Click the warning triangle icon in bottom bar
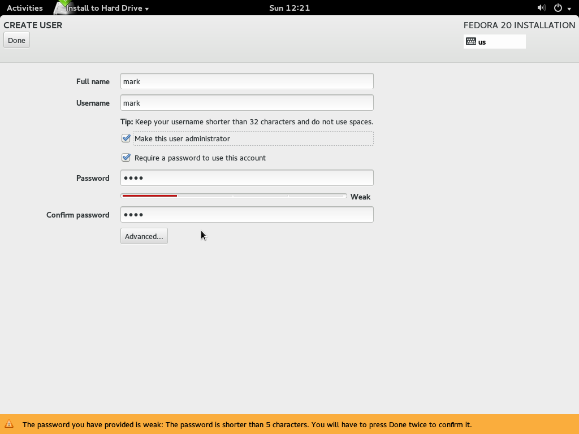Viewport: 579px width, 434px height. click(x=9, y=424)
